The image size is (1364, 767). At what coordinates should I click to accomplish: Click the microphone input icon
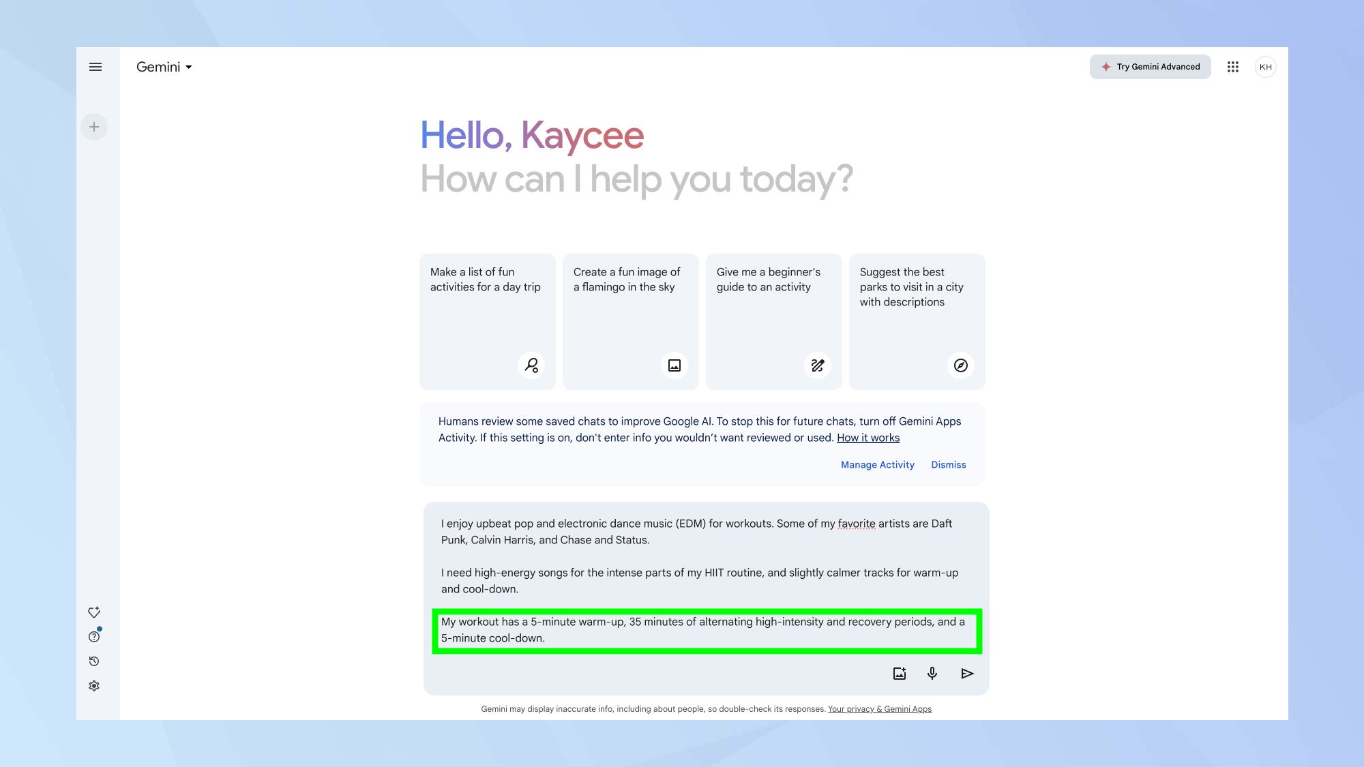point(932,674)
